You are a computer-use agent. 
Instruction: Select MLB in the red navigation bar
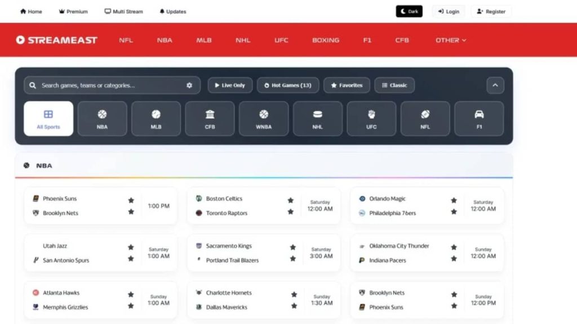pos(204,40)
